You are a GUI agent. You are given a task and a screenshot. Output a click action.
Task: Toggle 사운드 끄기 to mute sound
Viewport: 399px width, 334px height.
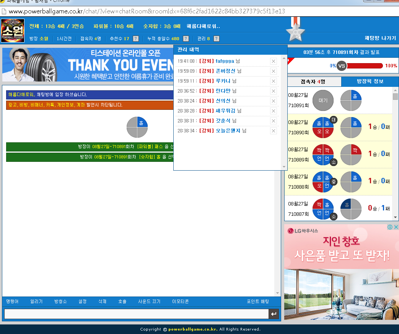pyautogui.click(x=149, y=301)
